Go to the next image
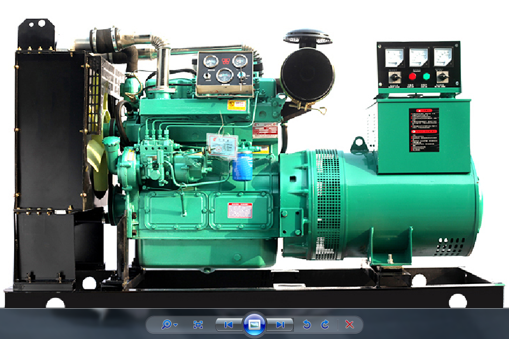 tap(280, 324)
